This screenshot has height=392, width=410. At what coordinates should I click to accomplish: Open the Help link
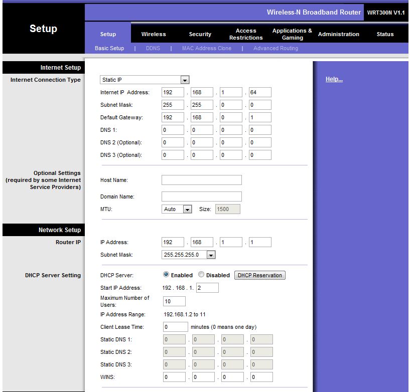pos(334,79)
